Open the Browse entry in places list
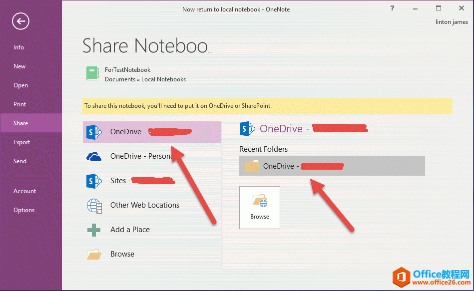Screen dimensions: 474x291 pyautogui.click(x=152, y=254)
